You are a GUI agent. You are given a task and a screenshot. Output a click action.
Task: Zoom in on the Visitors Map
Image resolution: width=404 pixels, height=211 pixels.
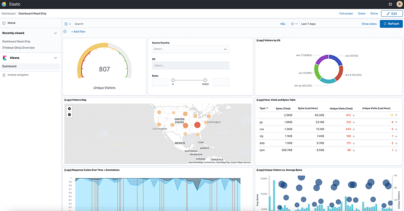(x=70, y=109)
